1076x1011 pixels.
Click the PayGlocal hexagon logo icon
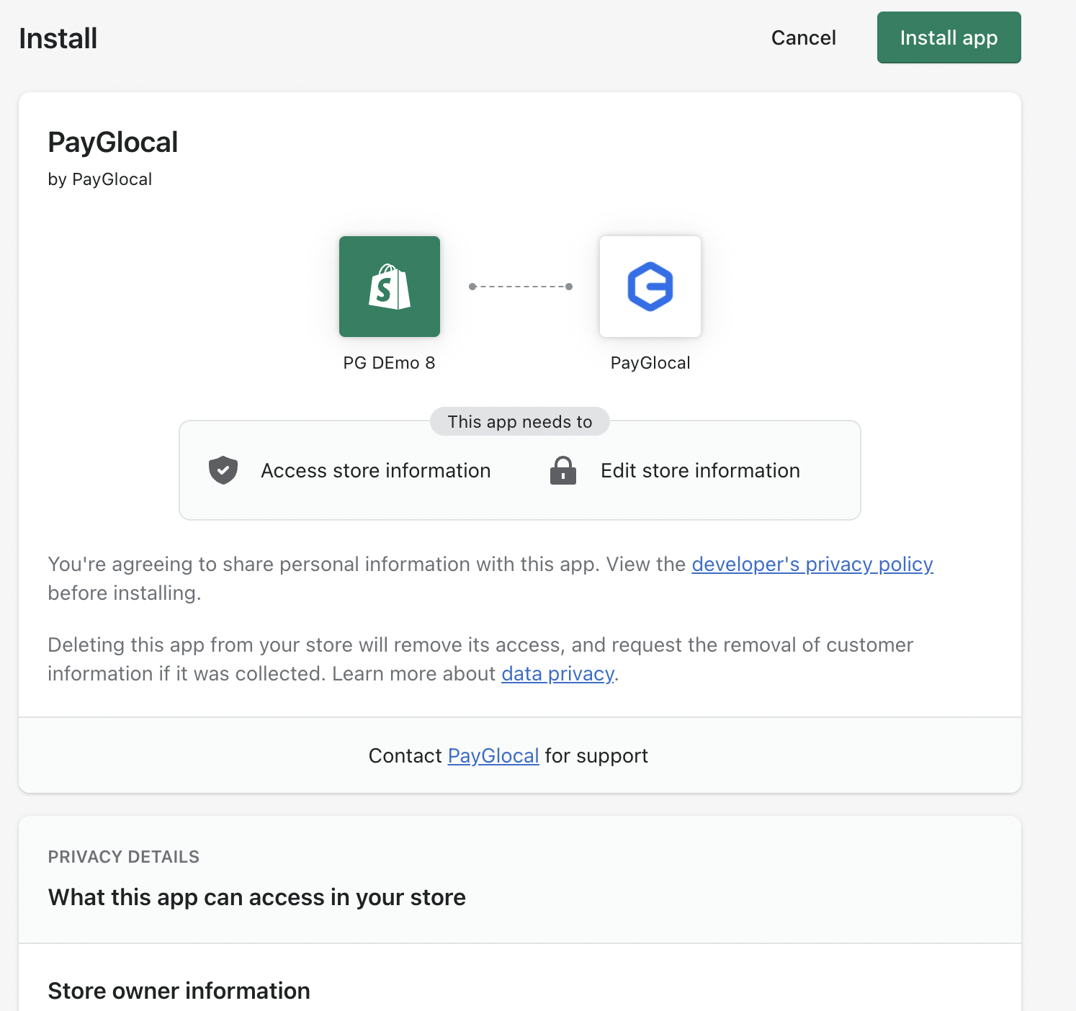(650, 287)
